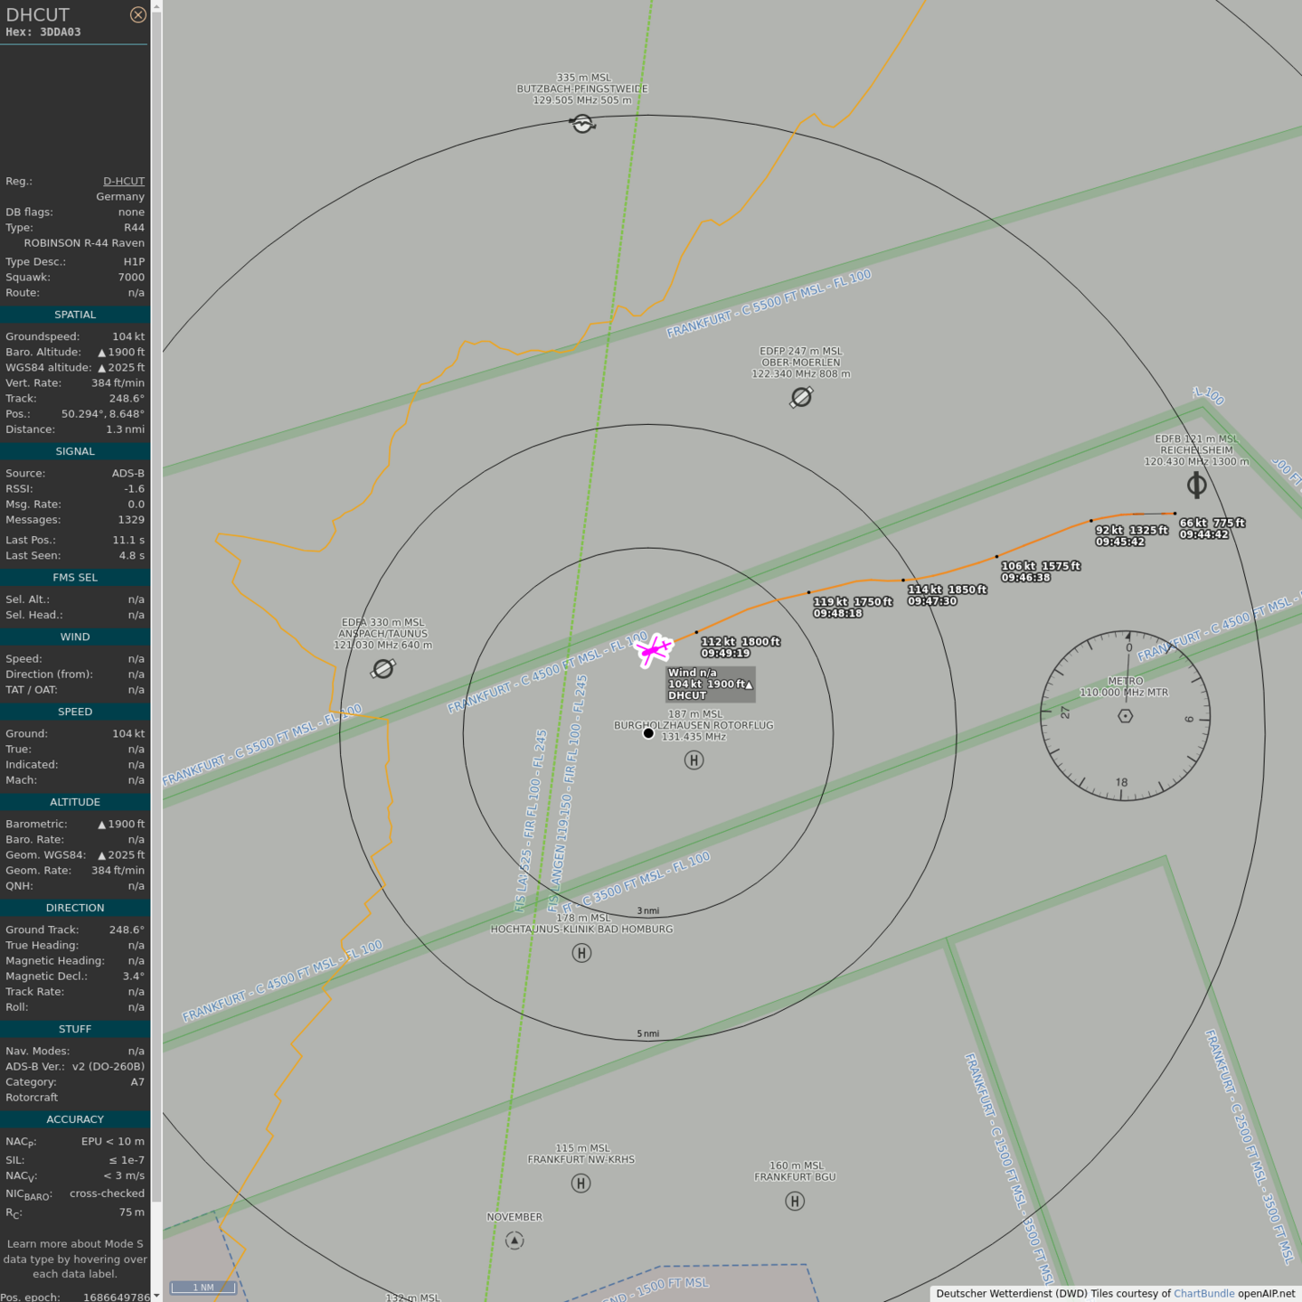Click the DHCUT aircraft label box on map
1302x1302 pixels.
(710, 684)
